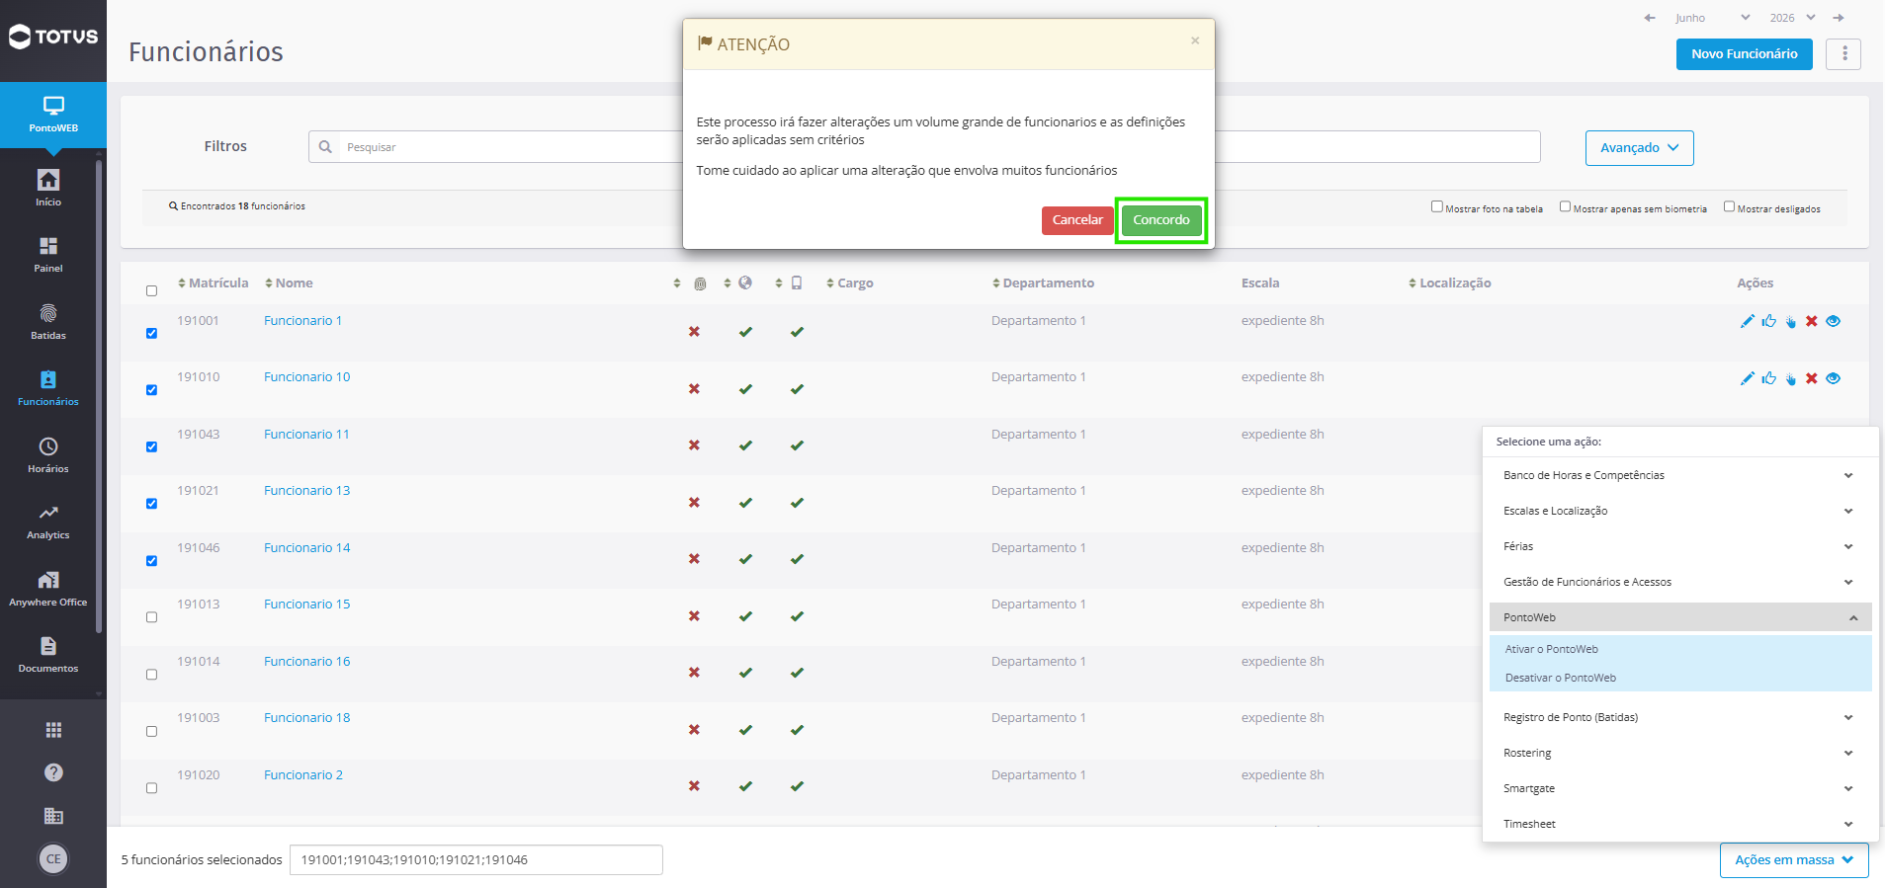The width and height of the screenshot is (1885, 888).
Task: Click the Concordo button
Action: pyautogui.click(x=1161, y=220)
